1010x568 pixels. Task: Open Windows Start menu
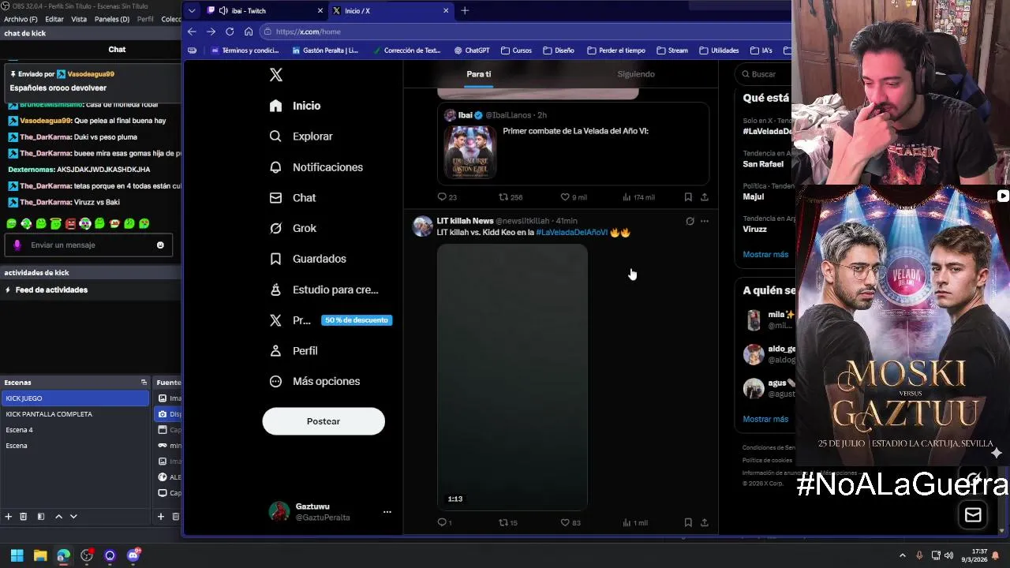(x=17, y=555)
